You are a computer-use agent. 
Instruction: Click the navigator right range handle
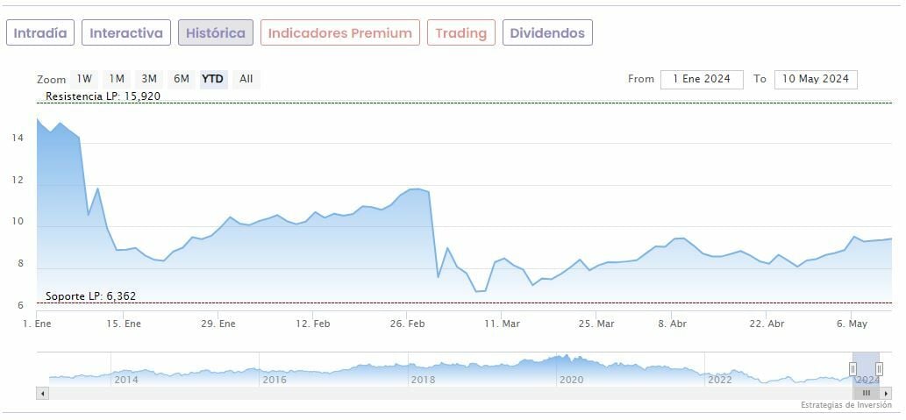pyautogui.click(x=879, y=368)
